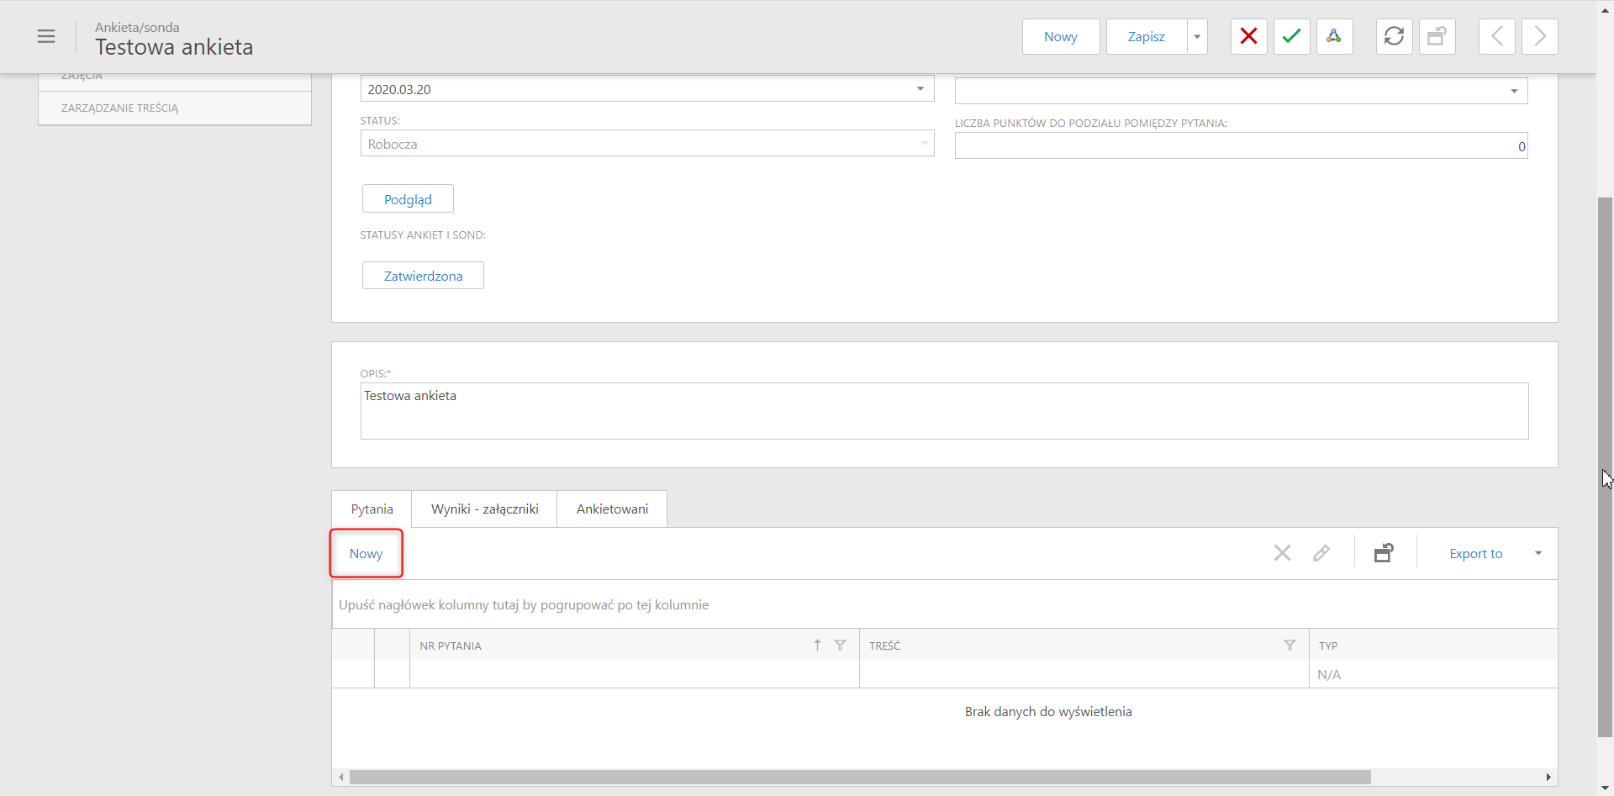The image size is (1614, 796).
Task: Click the horizontal scrollbar of the grid
Action: click(860, 777)
